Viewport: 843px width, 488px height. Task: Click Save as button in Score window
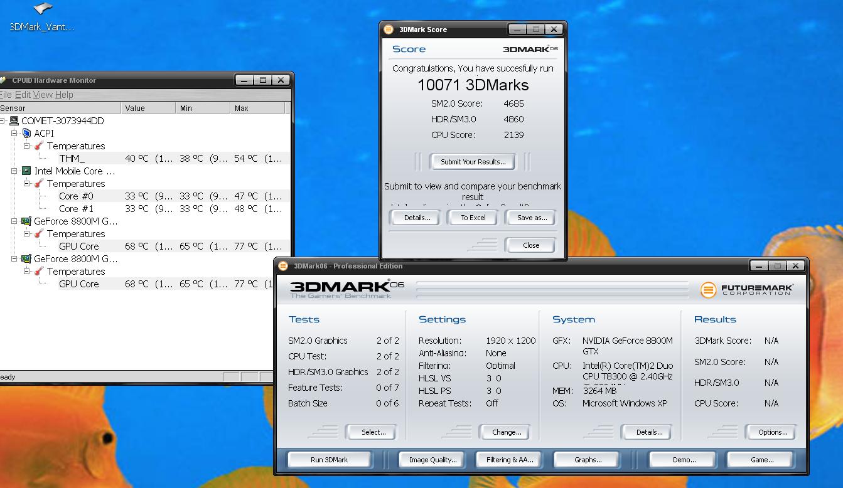(531, 218)
